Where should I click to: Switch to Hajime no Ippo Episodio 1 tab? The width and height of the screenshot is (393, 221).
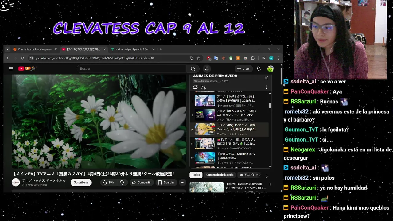[132, 49]
